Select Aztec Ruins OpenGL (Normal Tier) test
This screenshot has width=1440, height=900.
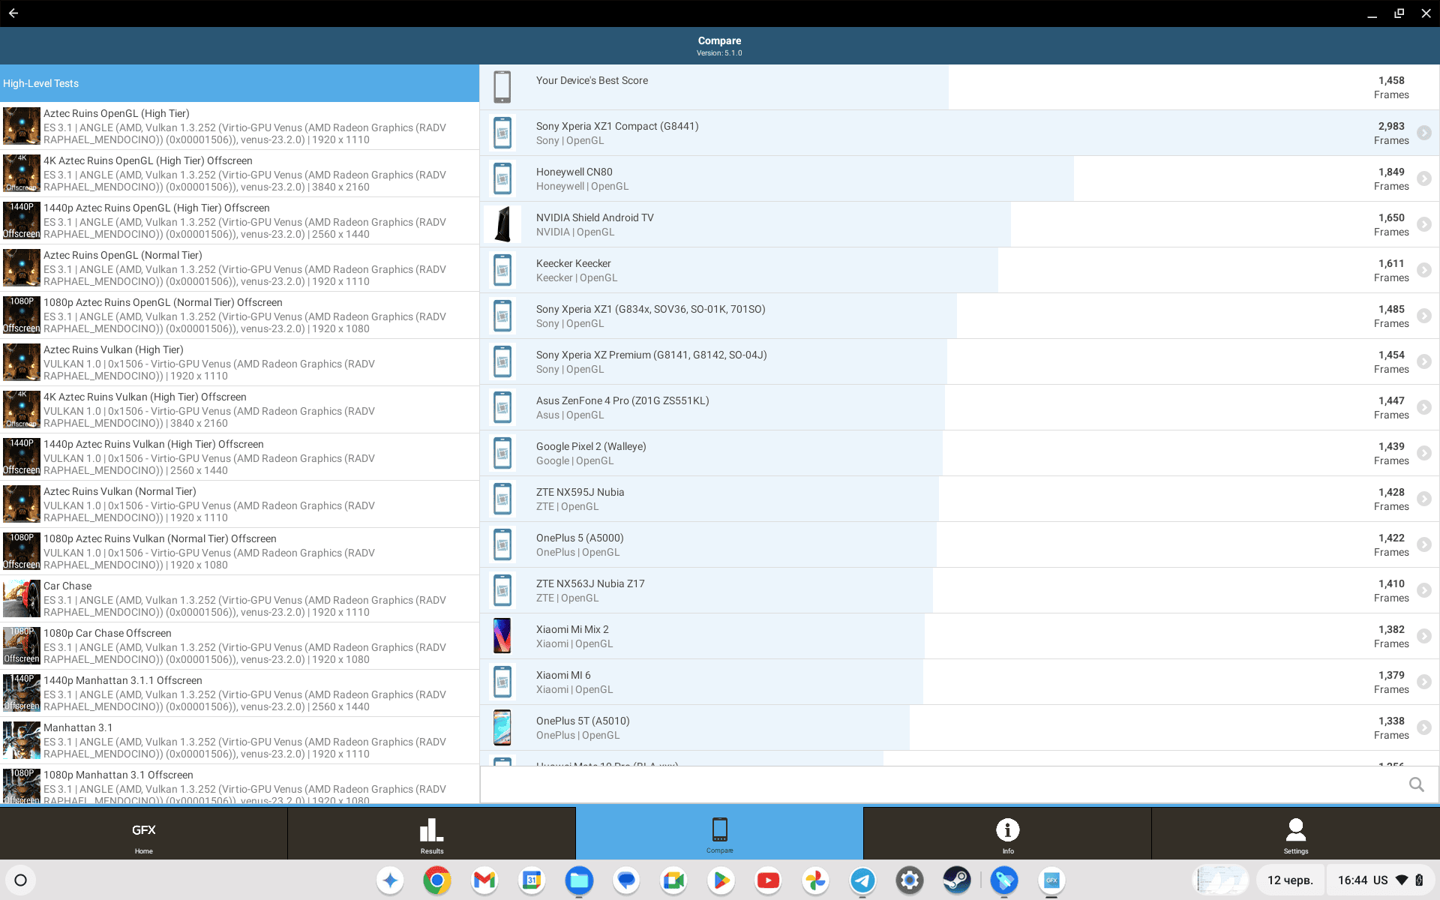240,268
